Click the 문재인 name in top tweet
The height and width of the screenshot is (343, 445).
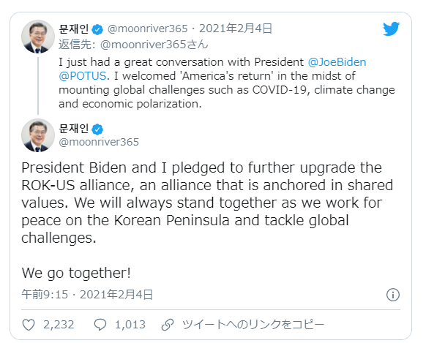coord(74,29)
